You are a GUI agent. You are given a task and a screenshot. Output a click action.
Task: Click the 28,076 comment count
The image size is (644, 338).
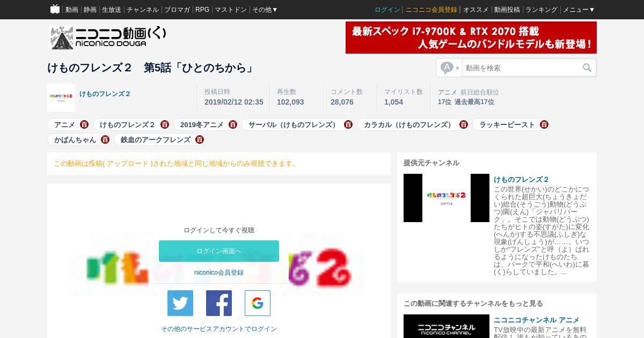pyautogui.click(x=342, y=102)
